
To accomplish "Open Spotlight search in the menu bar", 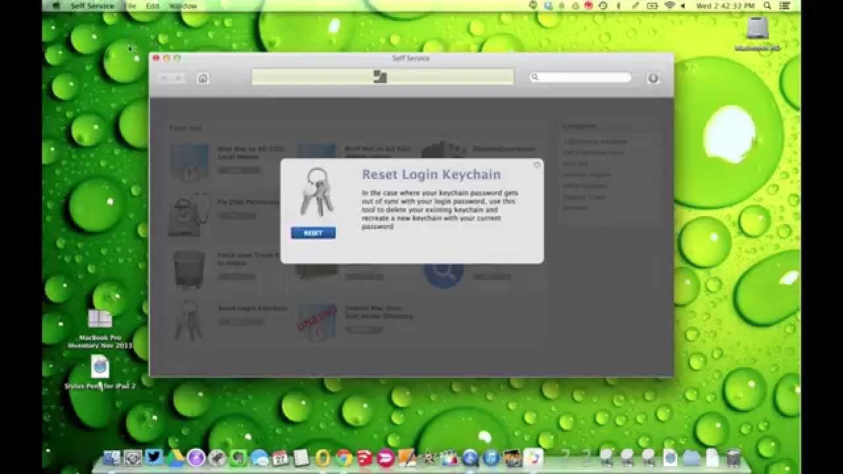I will (769, 6).
